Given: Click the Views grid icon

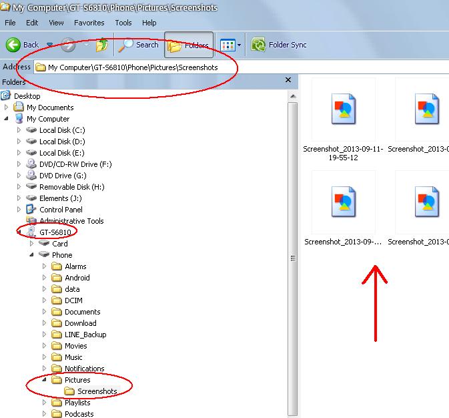Looking at the screenshot, I should [x=228, y=45].
